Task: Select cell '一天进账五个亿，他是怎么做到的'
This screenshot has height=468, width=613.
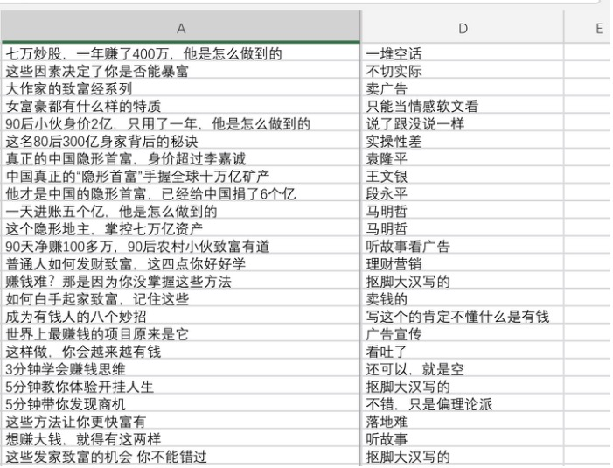Action: click(x=181, y=211)
